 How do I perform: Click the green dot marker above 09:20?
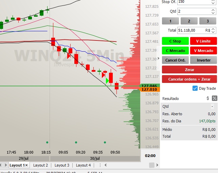pyautogui.click(x=76, y=142)
